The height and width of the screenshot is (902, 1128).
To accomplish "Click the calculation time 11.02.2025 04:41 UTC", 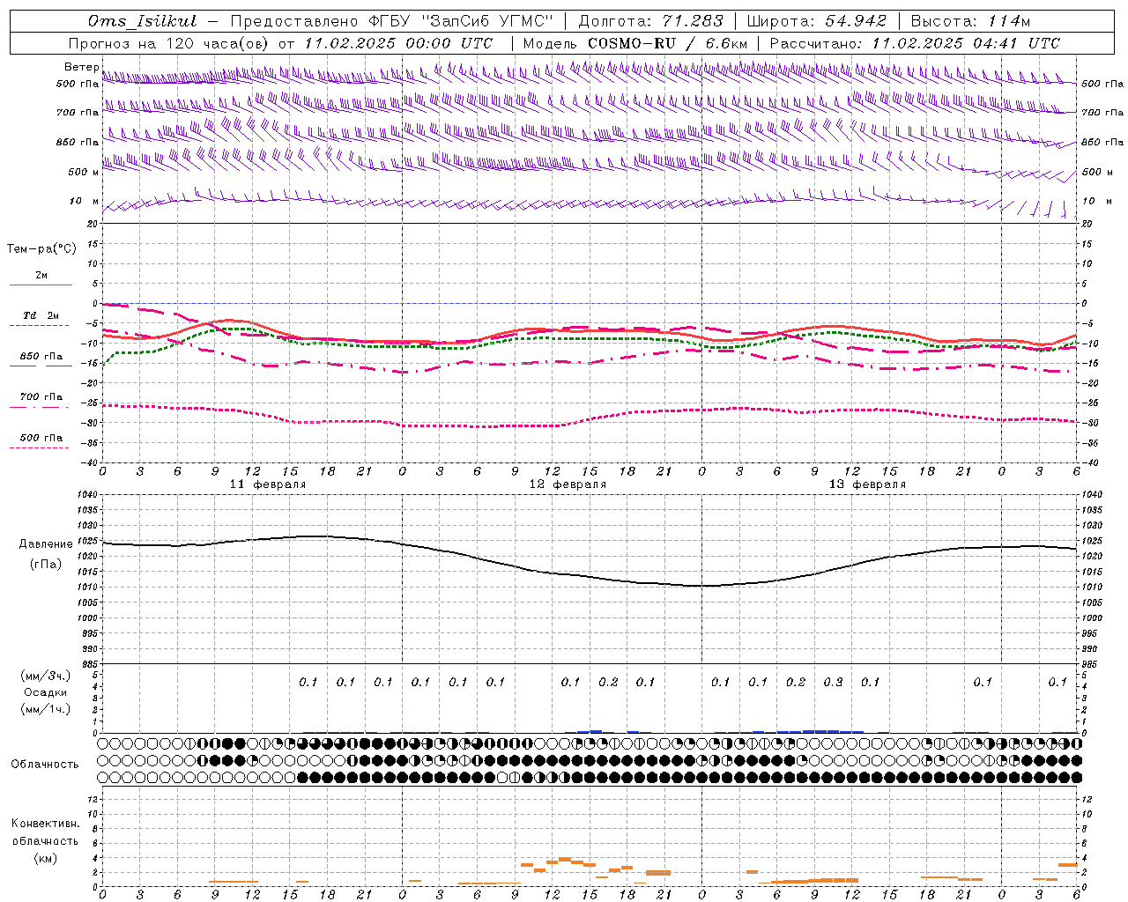I will (966, 43).
